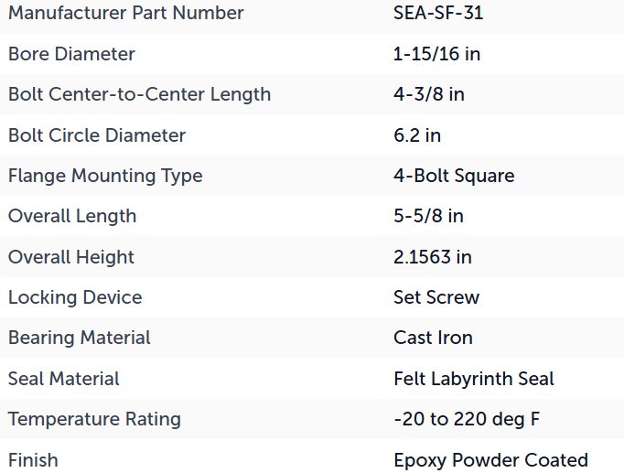
Task: Select the Bolt Center-to-Center Length label
Action: click(139, 94)
